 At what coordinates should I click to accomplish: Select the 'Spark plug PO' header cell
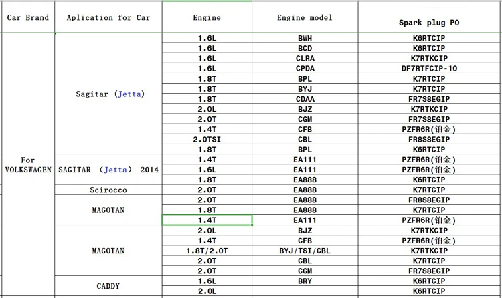tap(429, 17)
